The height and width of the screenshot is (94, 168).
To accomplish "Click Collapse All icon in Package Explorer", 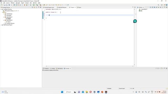I will 33,7.
